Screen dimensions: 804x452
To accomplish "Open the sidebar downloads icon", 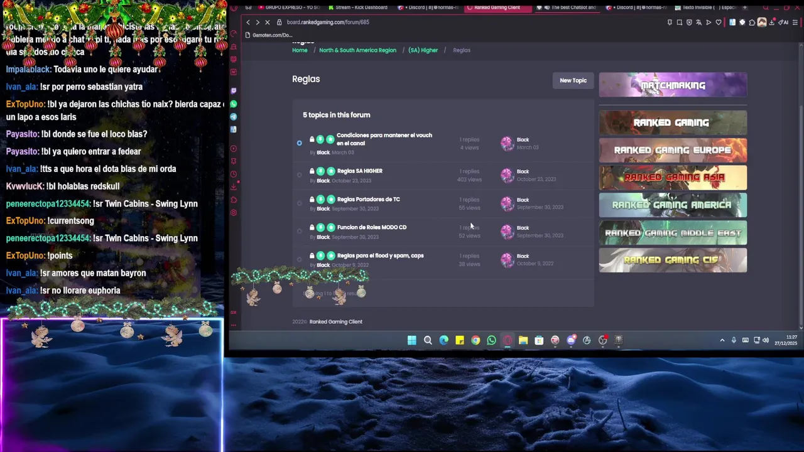I will point(234,187).
